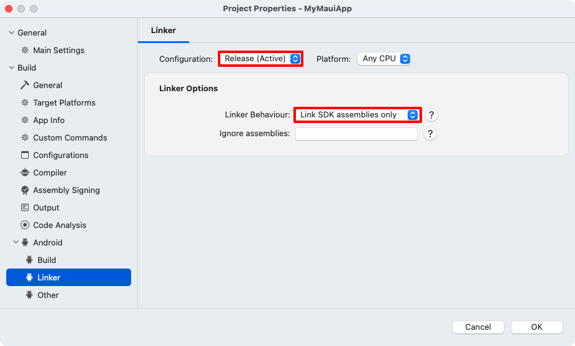The image size is (575, 346).
Task: Open the Compiler robot icon entry
Action: (43, 172)
